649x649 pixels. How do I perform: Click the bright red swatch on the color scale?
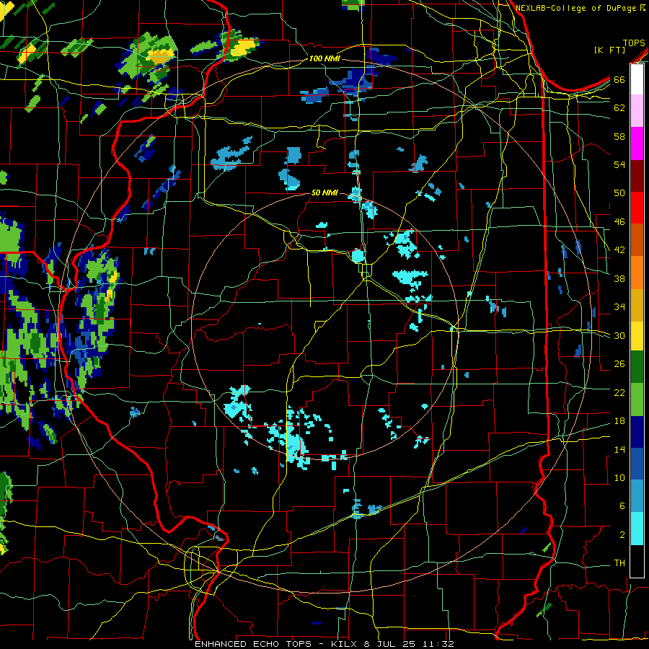click(x=637, y=208)
